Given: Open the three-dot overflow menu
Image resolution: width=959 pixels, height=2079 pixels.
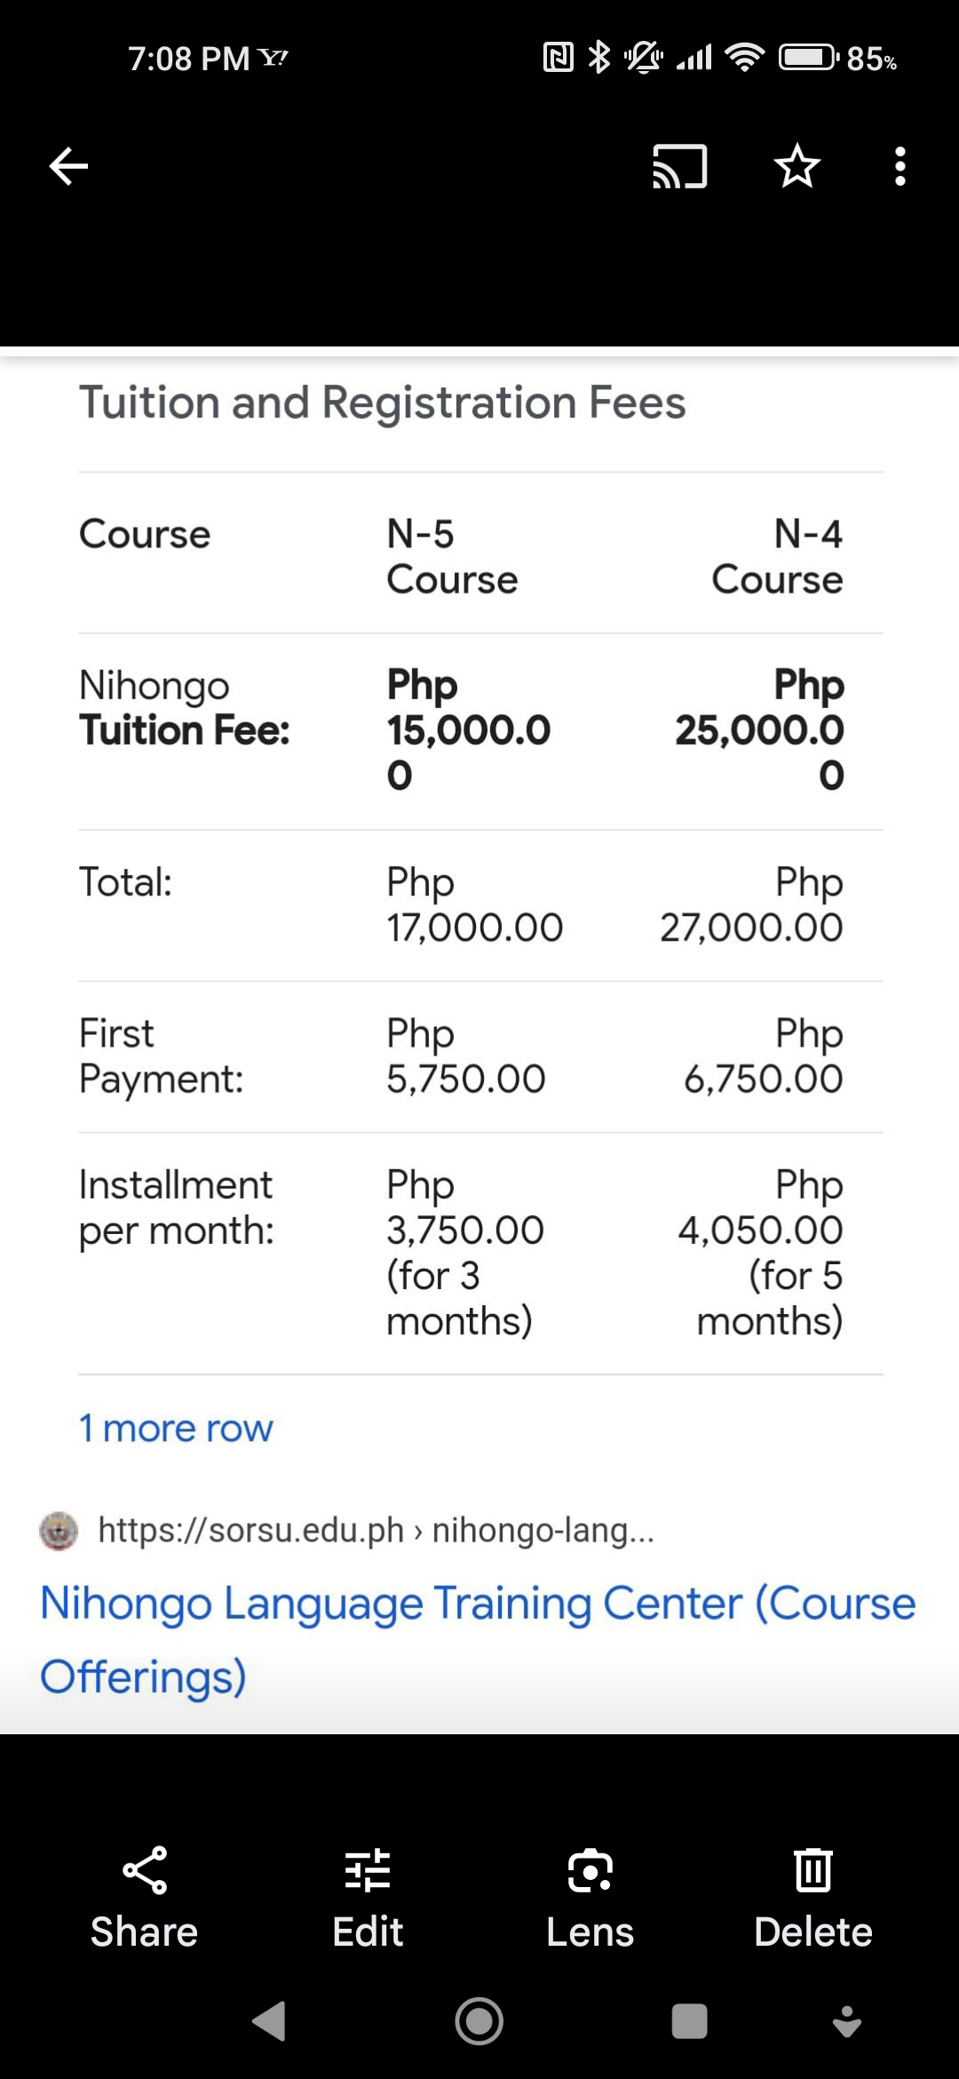Looking at the screenshot, I should click(900, 166).
